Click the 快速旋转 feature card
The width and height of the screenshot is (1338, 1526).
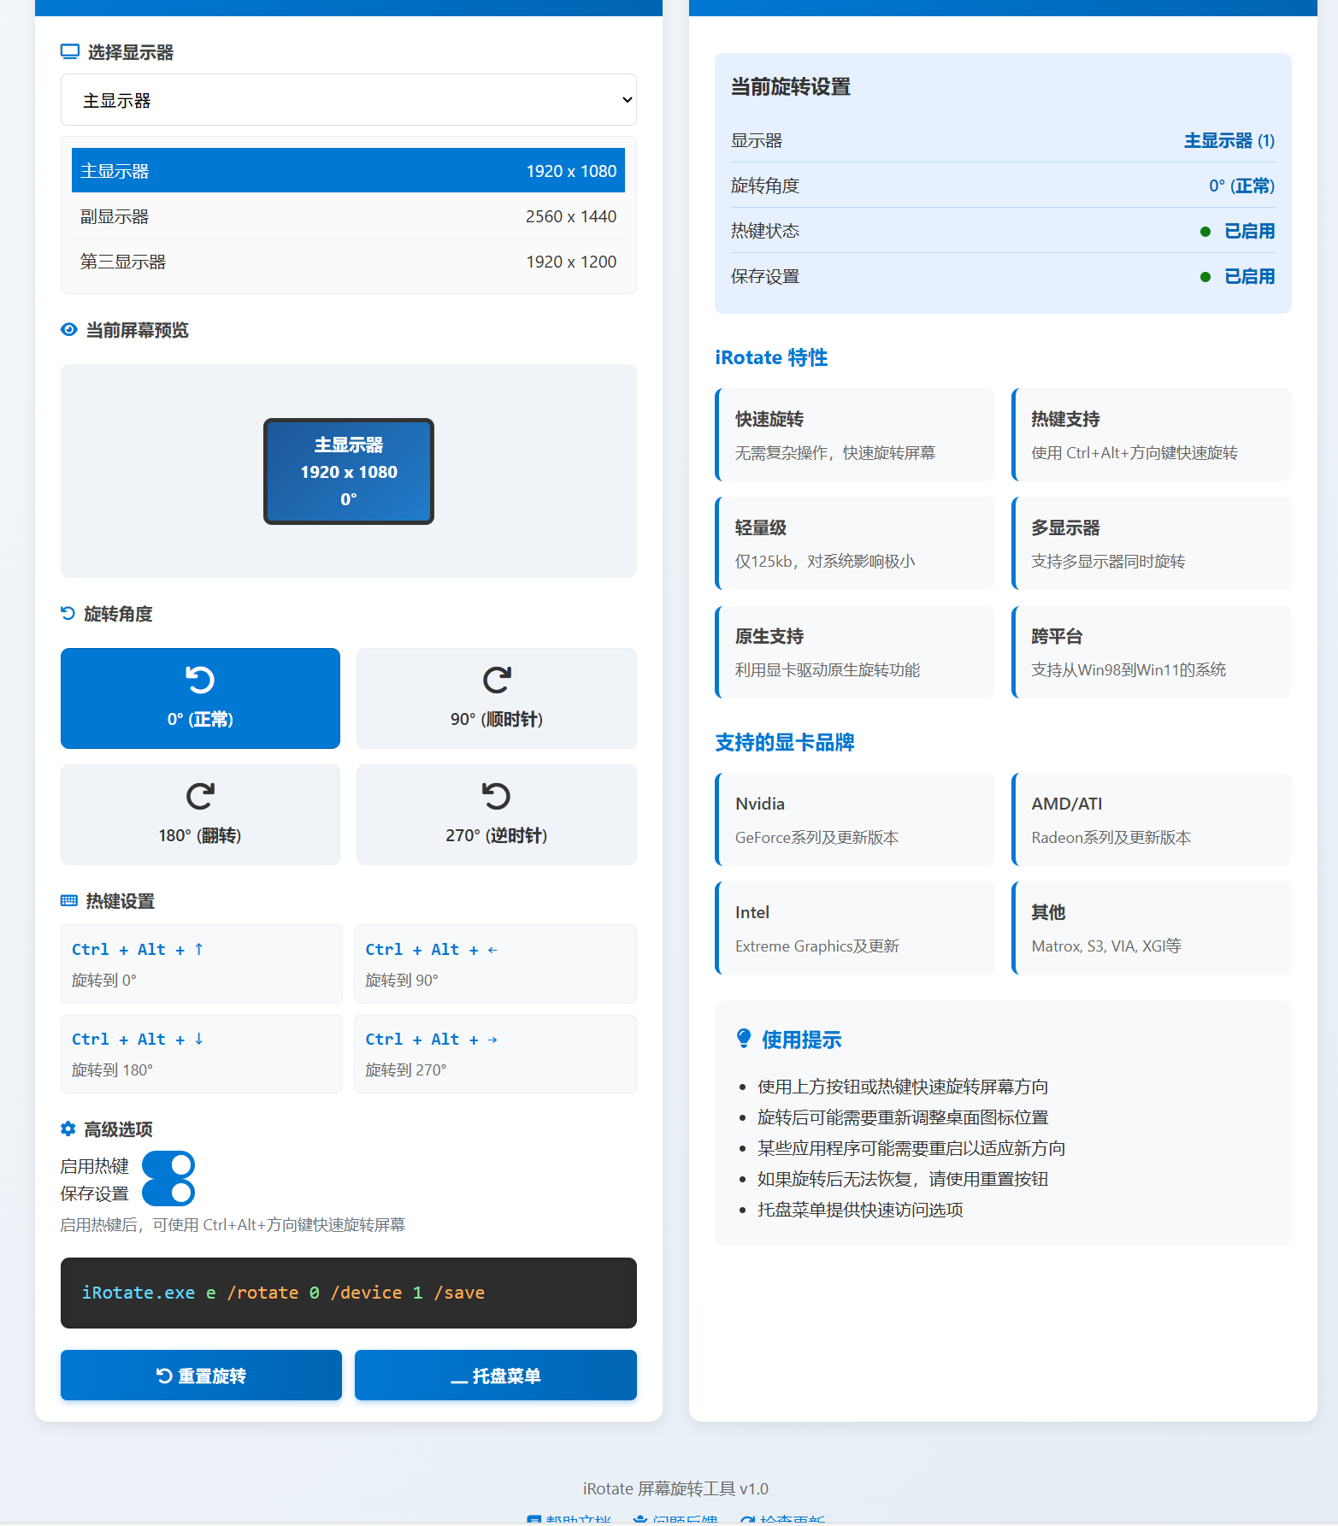[855, 434]
